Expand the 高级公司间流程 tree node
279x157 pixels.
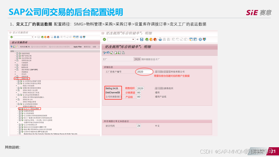pyautogui.click(x=16, y=85)
